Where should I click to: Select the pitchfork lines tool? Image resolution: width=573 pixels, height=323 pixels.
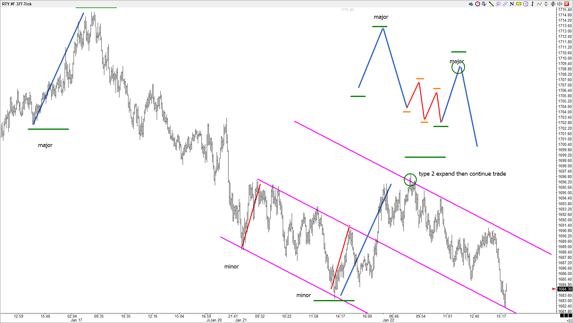click(x=498, y=4)
